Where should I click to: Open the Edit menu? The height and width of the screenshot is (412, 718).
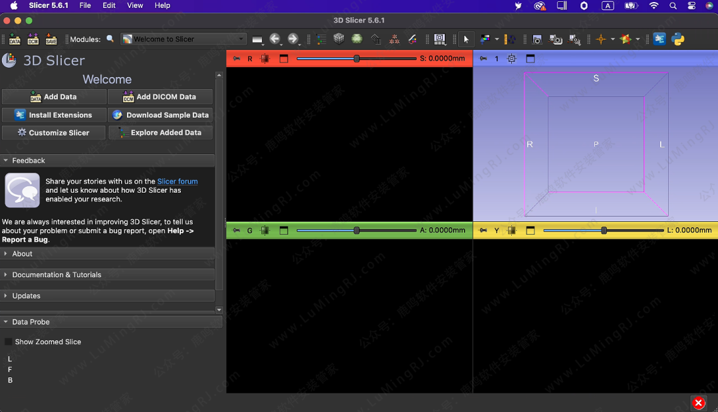pyautogui.click(x=109, y=5)
